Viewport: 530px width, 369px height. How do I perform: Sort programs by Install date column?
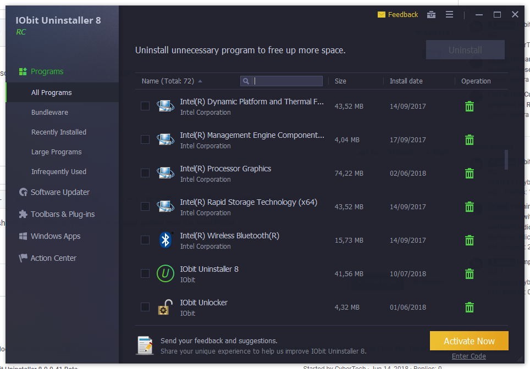[406, 81]
